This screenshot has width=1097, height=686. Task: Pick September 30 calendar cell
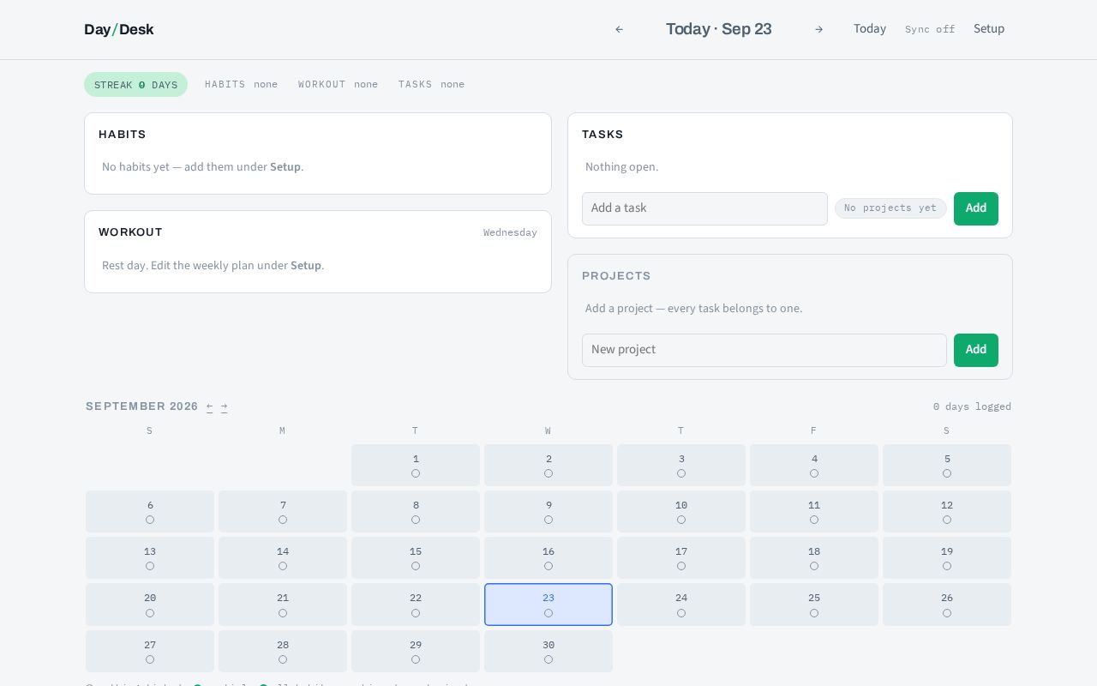(548, 652)
